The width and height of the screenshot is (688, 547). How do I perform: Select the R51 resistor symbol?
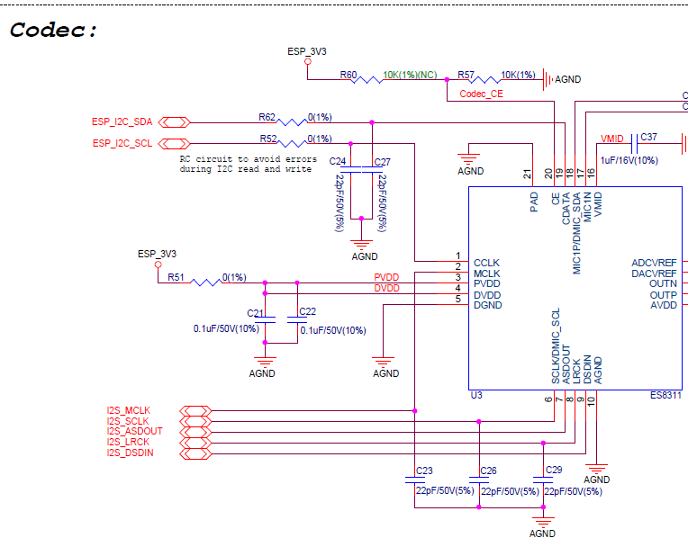[206, 282]
